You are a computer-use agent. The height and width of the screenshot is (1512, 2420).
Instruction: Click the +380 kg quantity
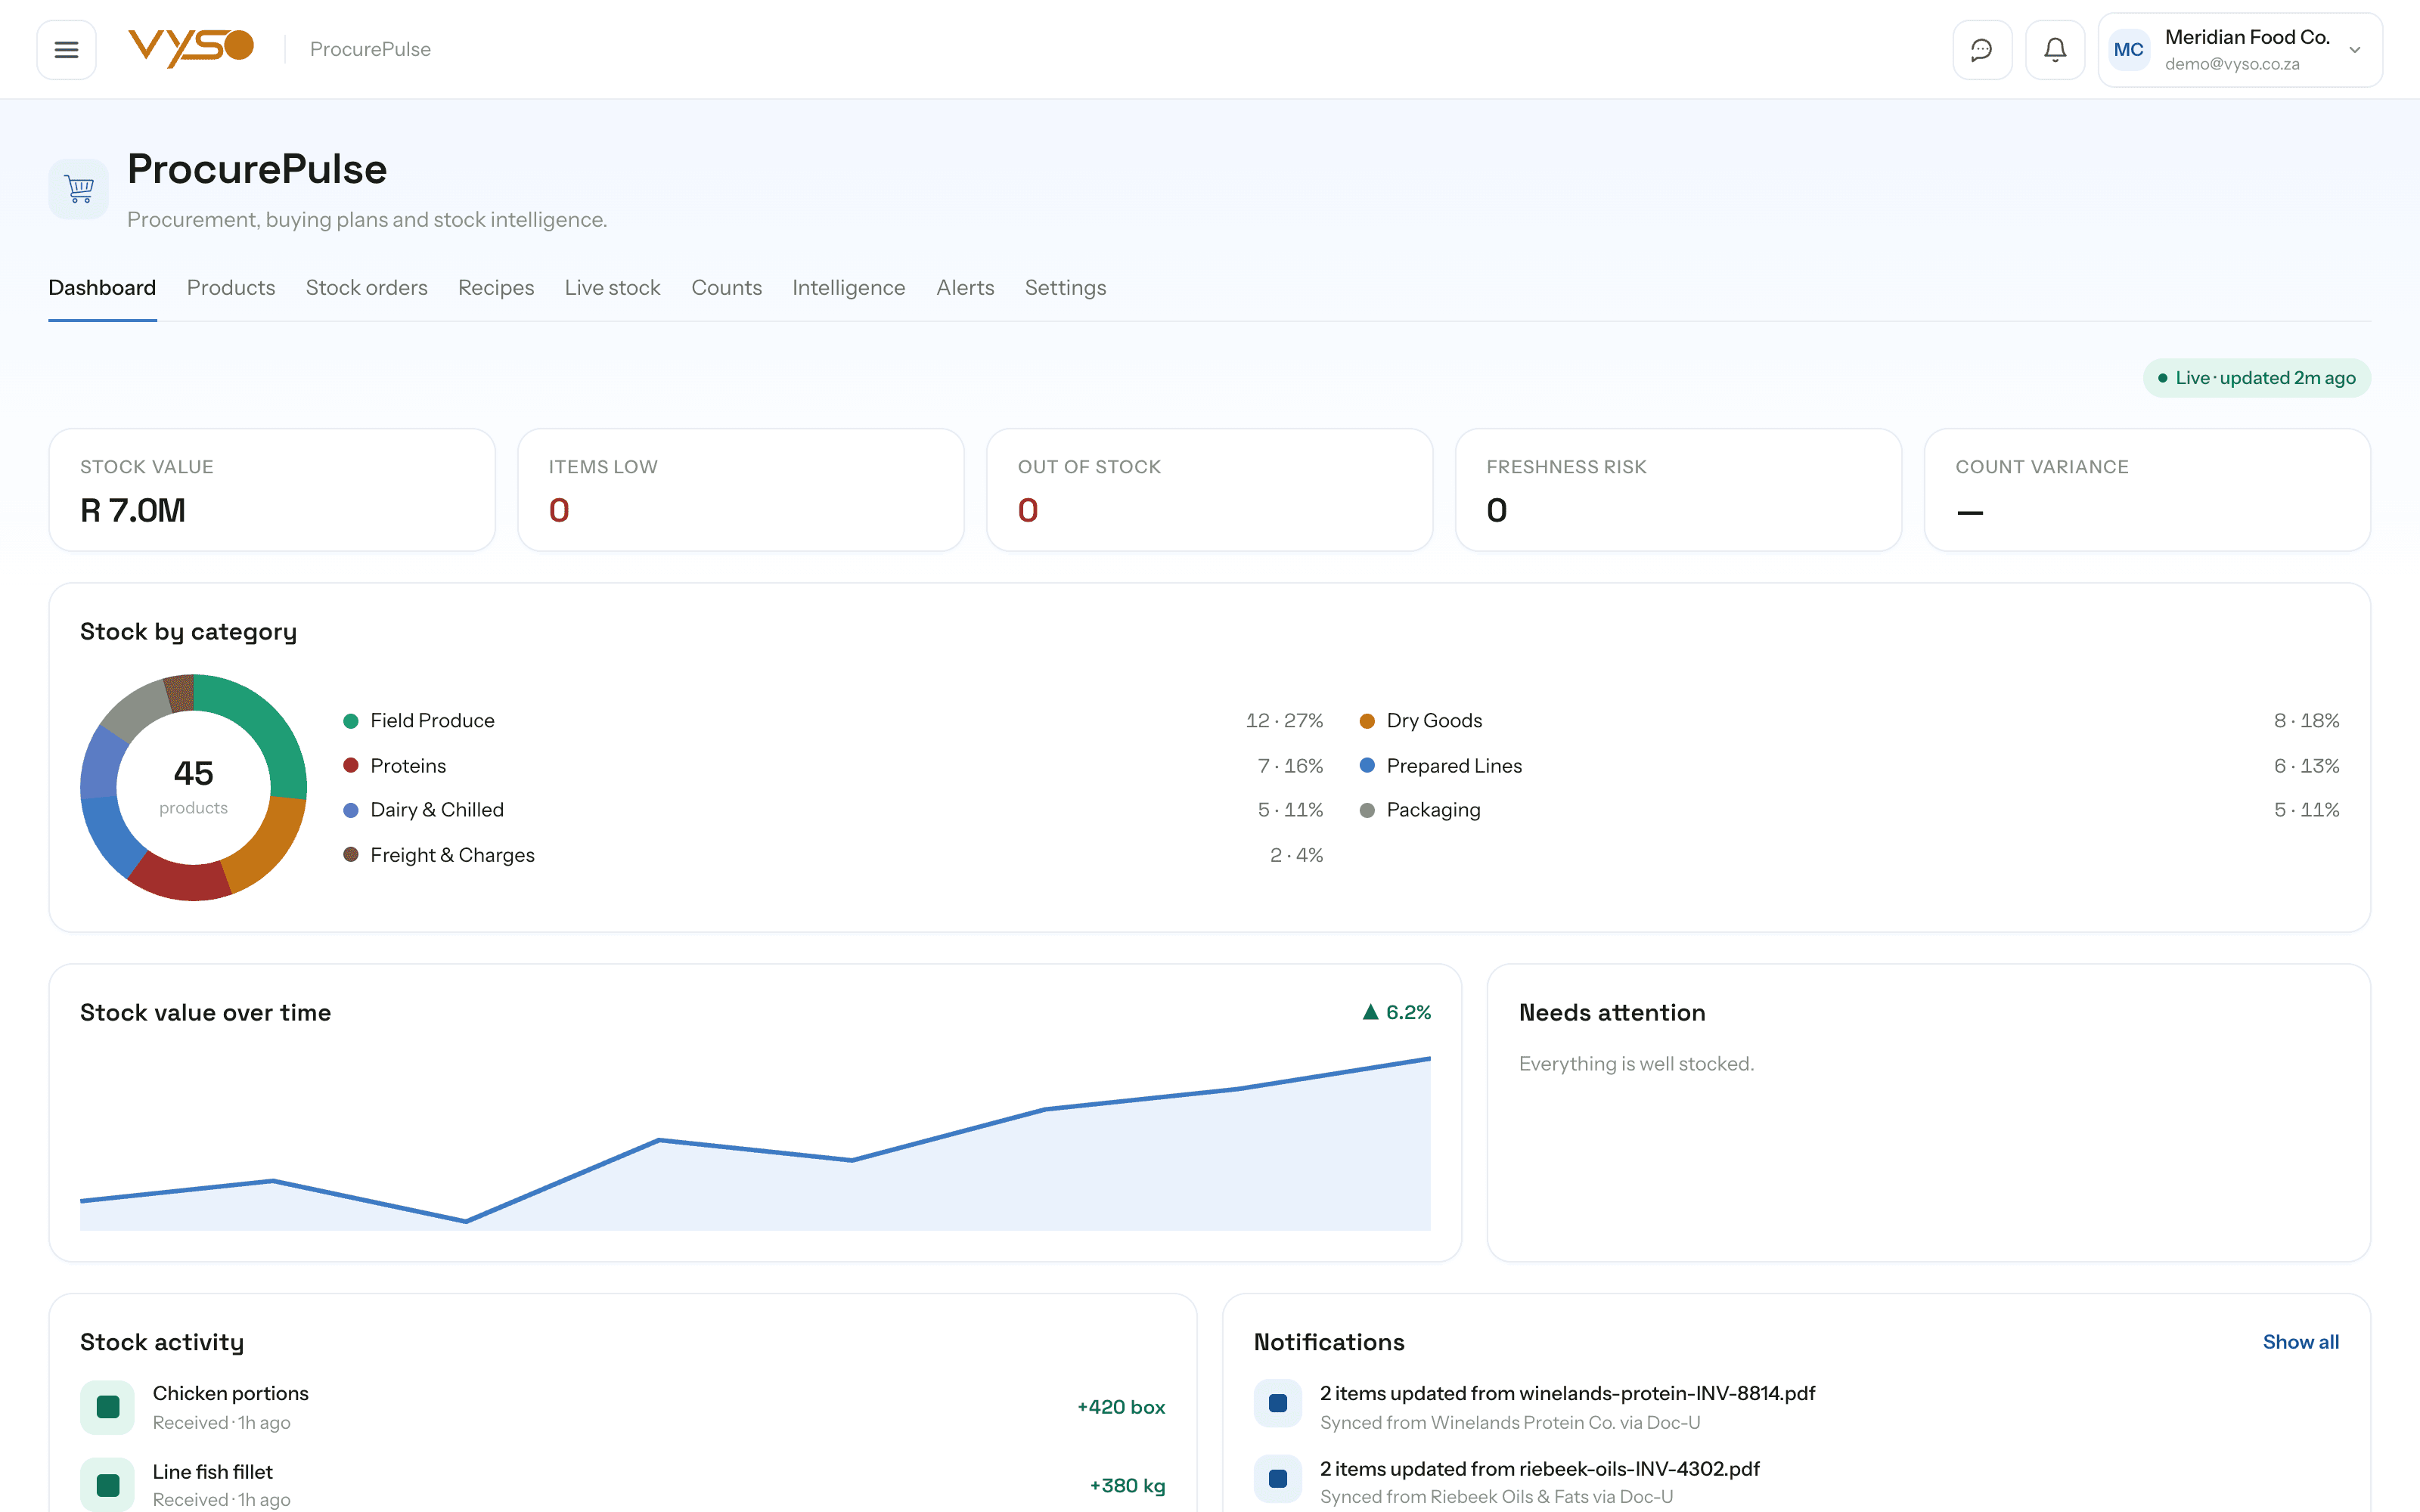(1127, 1486)
